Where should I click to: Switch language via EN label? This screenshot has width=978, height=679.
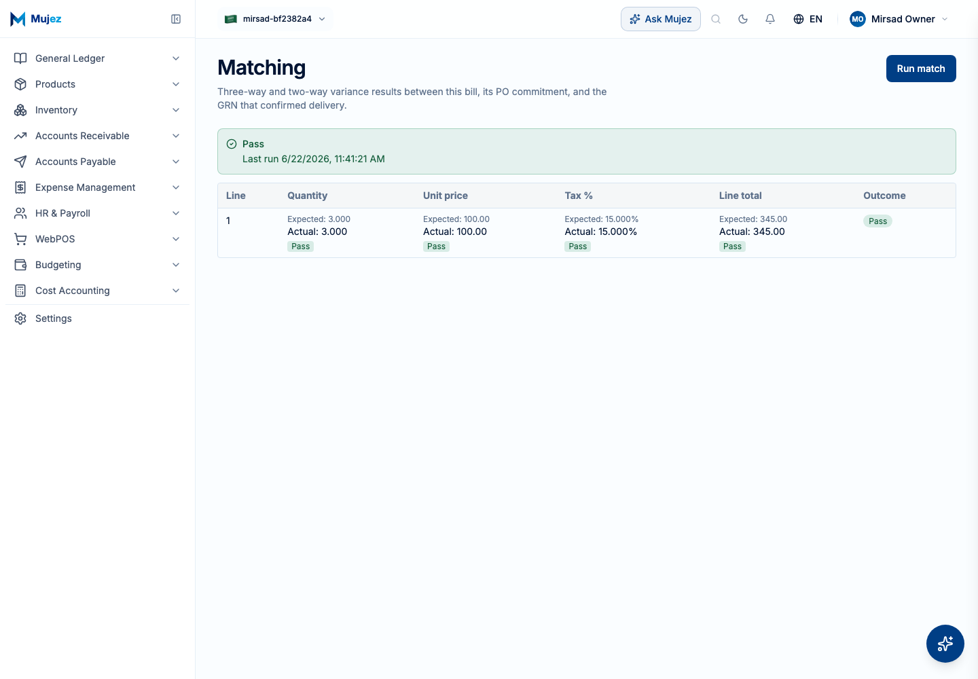click(816, 19)
